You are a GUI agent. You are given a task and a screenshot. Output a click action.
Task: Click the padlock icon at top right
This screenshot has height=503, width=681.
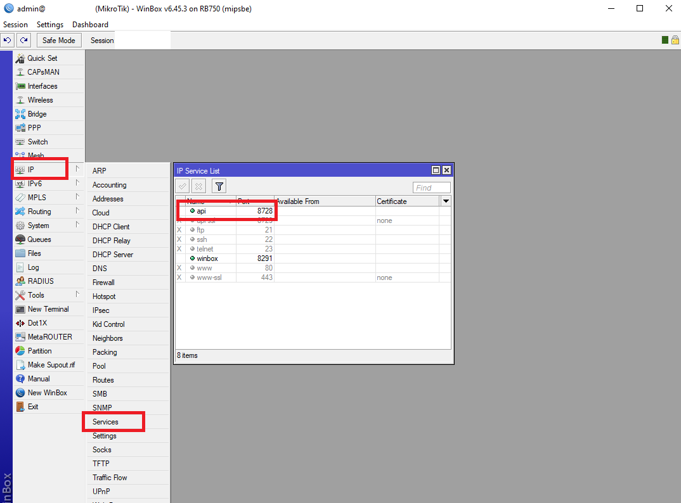[x=675, y=40]
